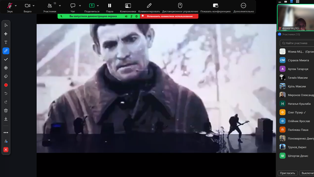Select participant Кріль Максим
The image size is (314, 177).
pyautogui.click(x=296, y=87)
